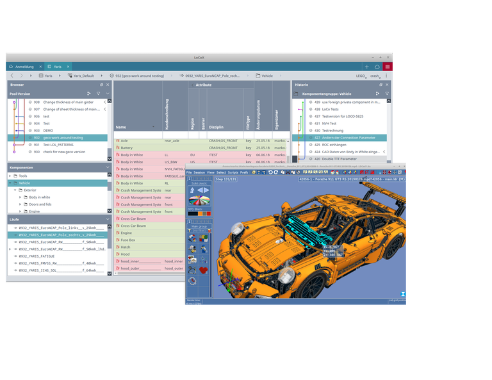Pick the red swatch in the LDCad color bin

pyautogui.click(x=209, y=213)
